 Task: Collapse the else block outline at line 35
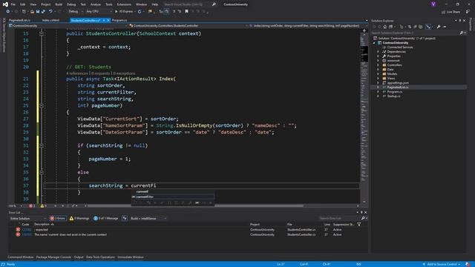click(x=42, y=172)
